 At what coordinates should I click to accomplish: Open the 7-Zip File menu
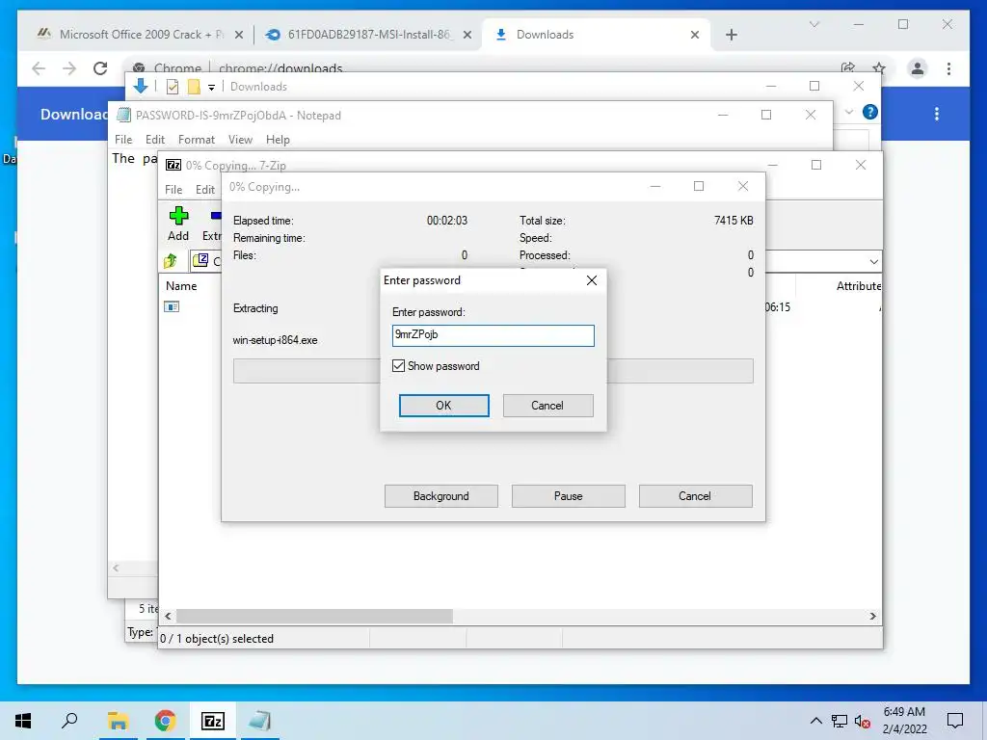coord(173,190)
